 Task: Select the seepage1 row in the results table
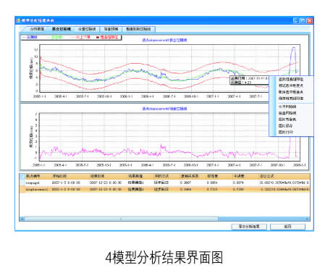pyautogui.click(x=164, y=183)
